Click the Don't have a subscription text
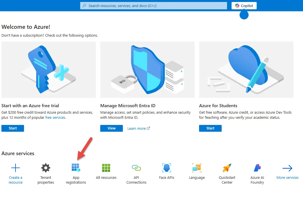The width and height of the screenshot is (303, 198). [49, 36]
